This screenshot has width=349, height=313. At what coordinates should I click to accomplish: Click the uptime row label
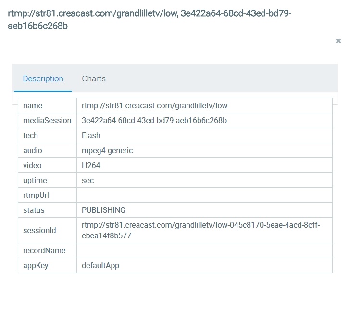[x=35, y=180]
